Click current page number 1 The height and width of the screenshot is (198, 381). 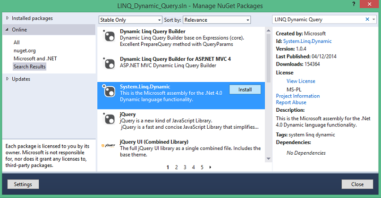point(168,167)
